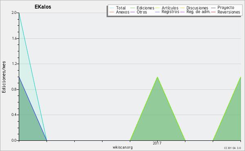Click the orange Anexos line swatch

(x=112, y=12)
